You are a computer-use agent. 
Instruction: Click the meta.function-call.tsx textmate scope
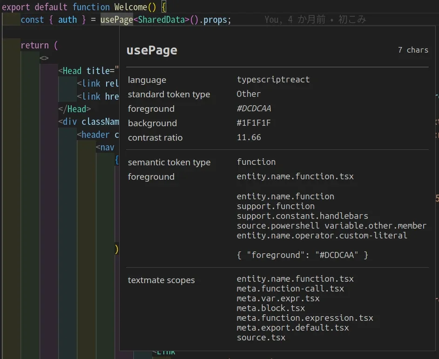click(x=290, y=289)
